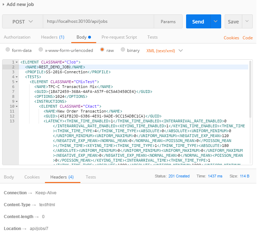Open the Cookies link
The height and width of the screenshot is (236, 257).
231,38
